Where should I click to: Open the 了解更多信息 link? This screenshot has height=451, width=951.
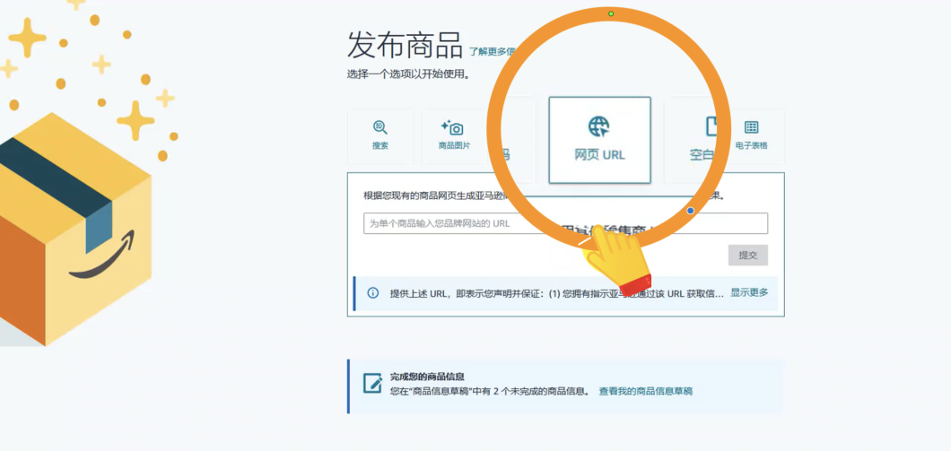[492, 52]
